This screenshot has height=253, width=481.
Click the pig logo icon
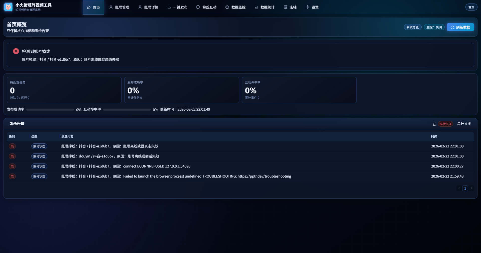click(x=8, y=7)
